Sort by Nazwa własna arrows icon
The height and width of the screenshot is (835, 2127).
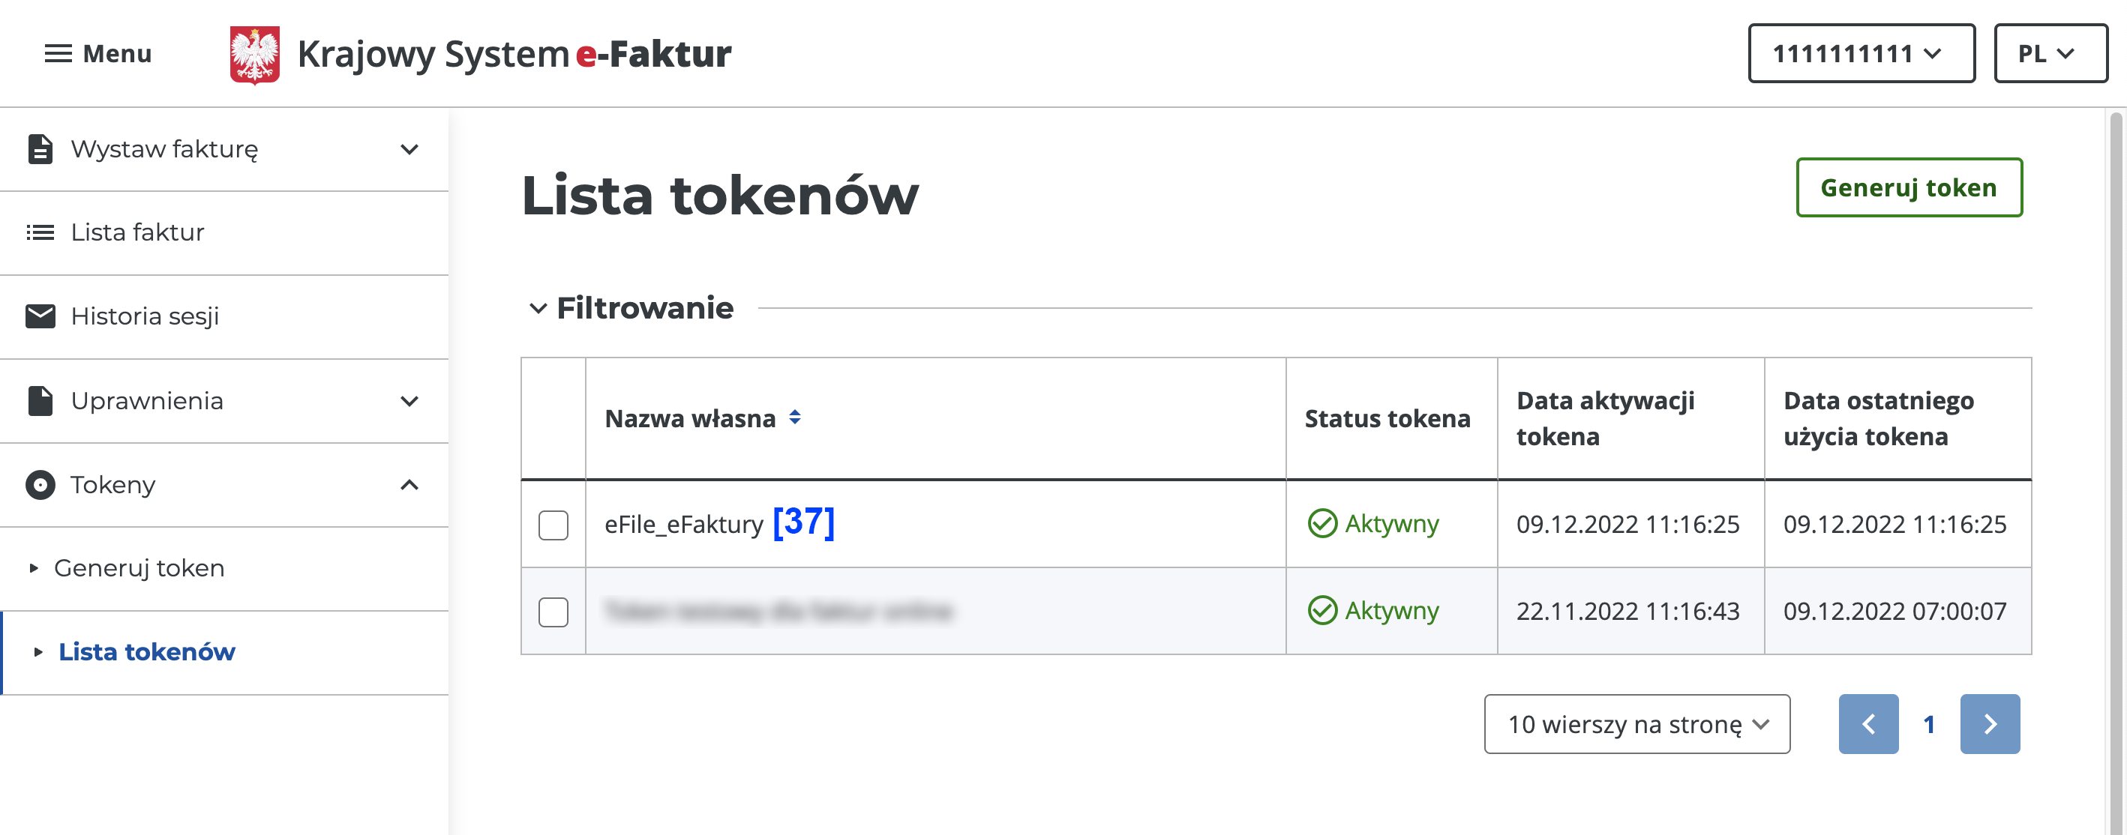794,417
